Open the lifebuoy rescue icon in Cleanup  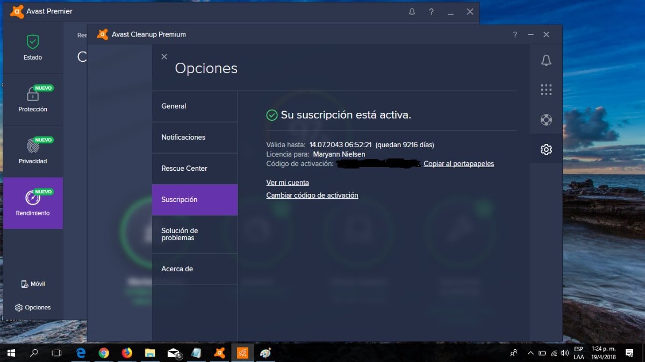point(546,119)
